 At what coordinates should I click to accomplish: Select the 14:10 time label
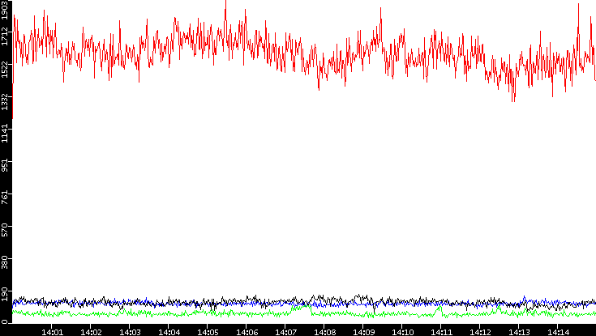point(402,333)
